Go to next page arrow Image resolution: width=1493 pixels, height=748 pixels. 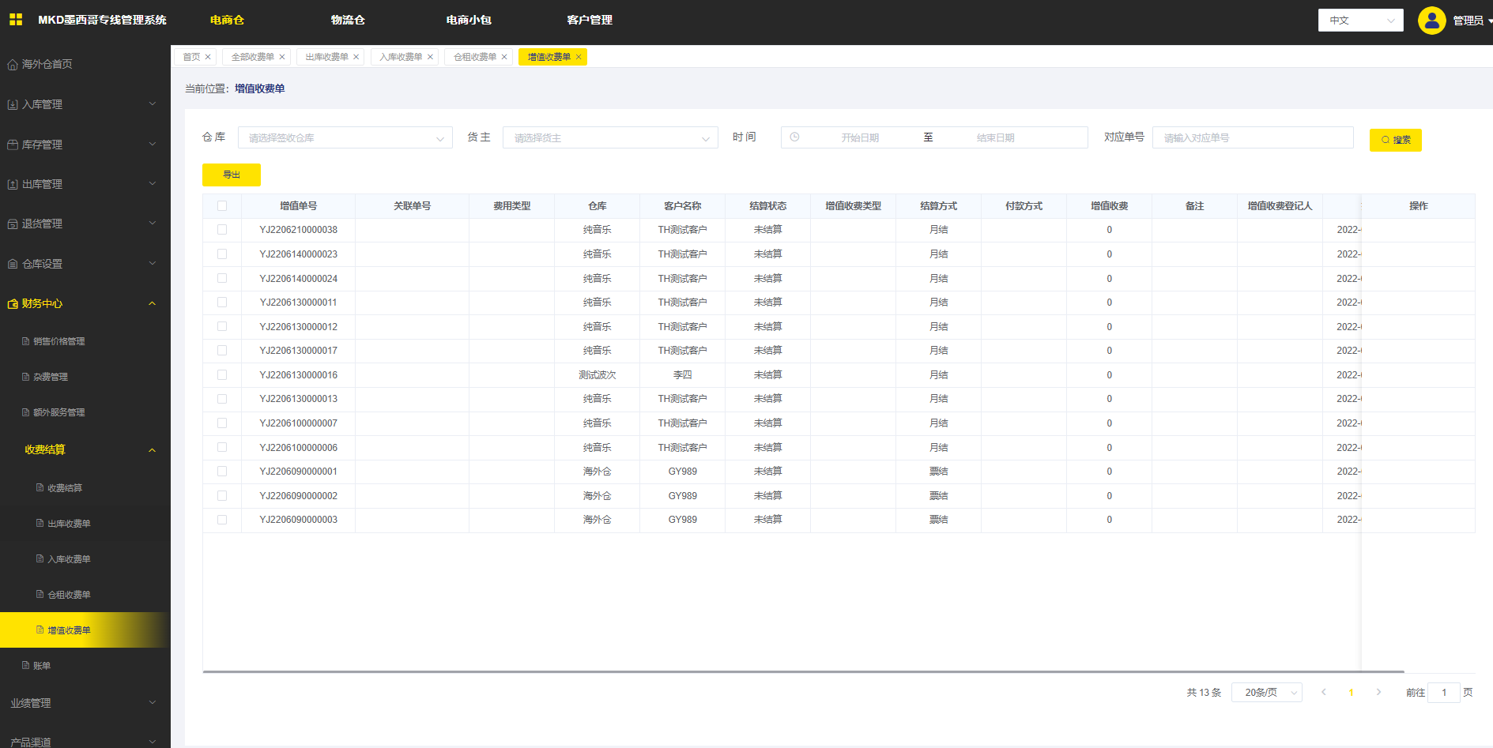point(1378,693)
